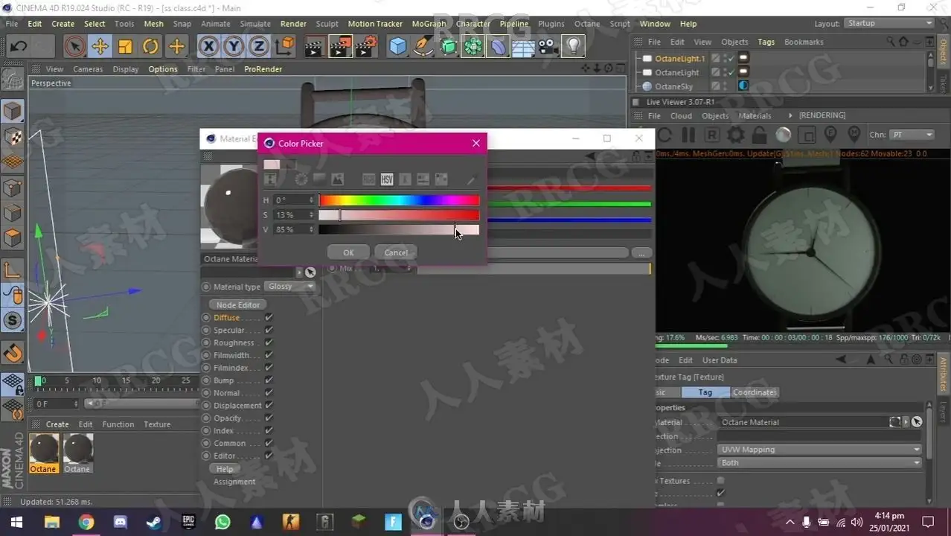Add a Cube primitive object
The width and height of the screenshot is (951, 536).
pyautogui.click(x=398, y=47)
